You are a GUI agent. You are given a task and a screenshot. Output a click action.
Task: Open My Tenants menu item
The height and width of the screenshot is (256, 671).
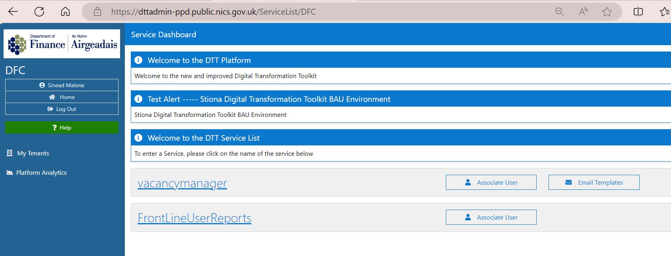62,153
